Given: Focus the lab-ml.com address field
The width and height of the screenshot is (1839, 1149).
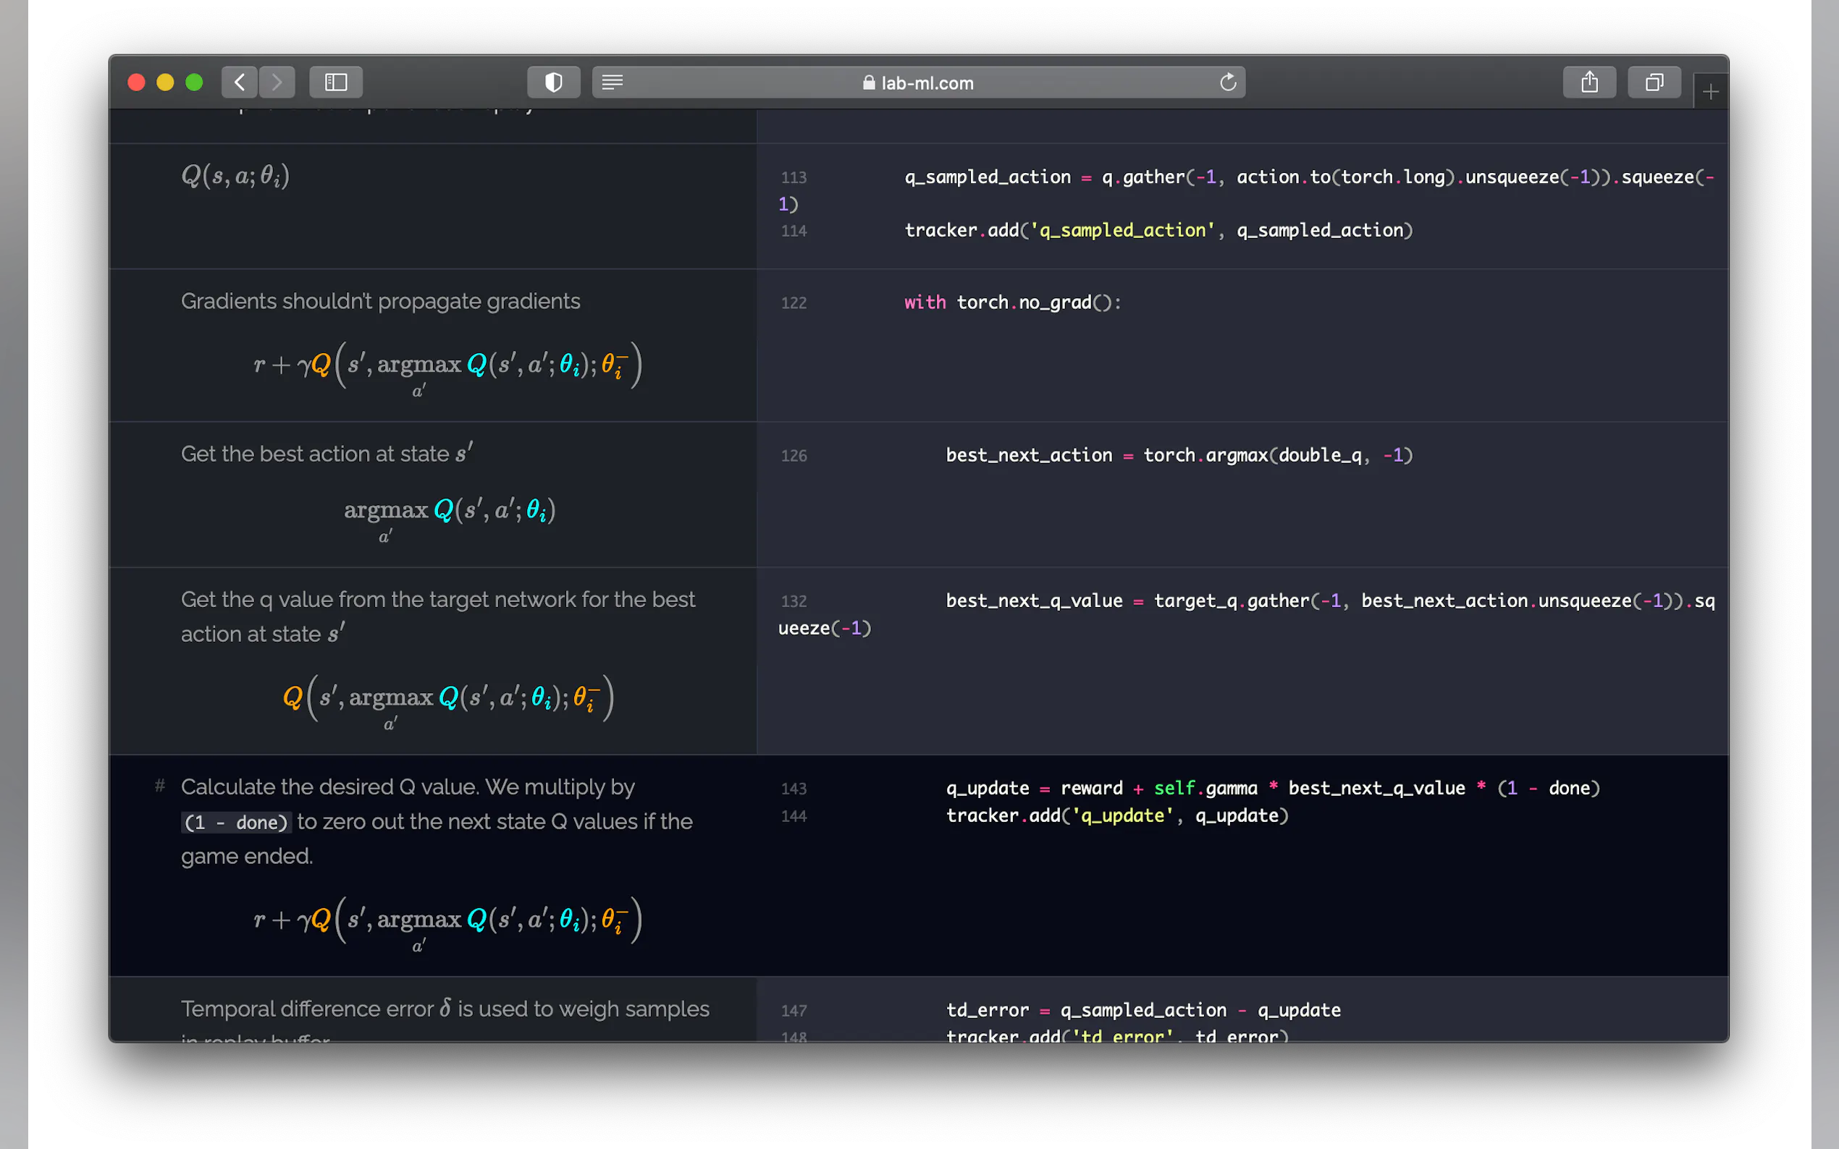Looking at the screenshot, I should 927,82.
